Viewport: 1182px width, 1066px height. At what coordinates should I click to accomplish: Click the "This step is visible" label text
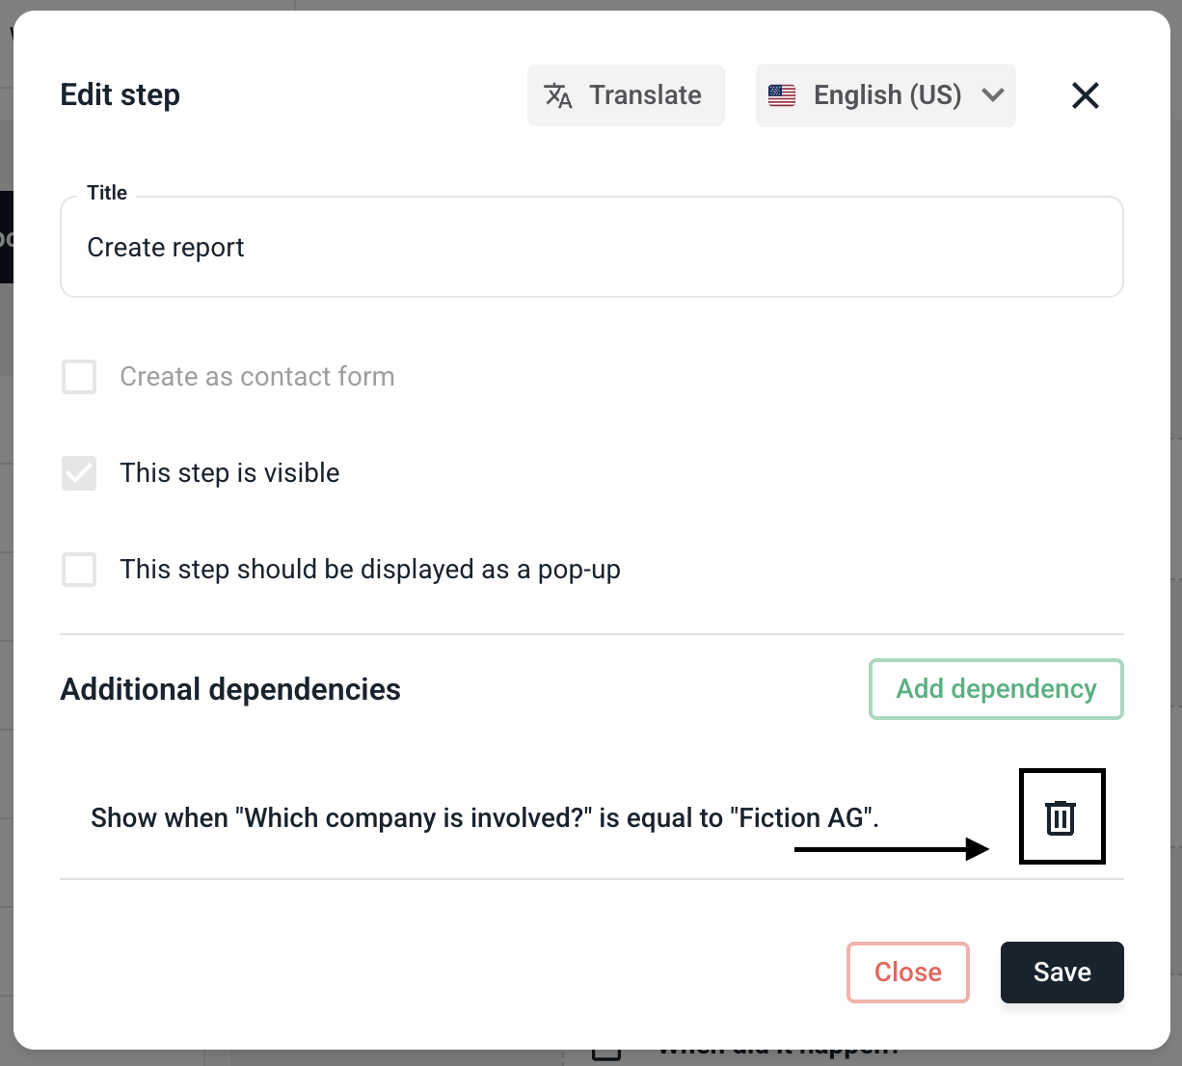click(x=229, y=473)
